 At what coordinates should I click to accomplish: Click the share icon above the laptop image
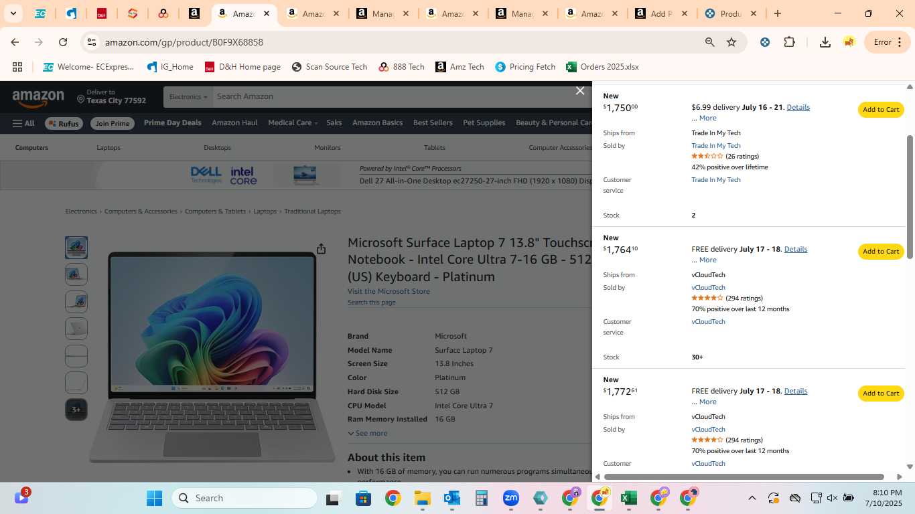point(321,249)
